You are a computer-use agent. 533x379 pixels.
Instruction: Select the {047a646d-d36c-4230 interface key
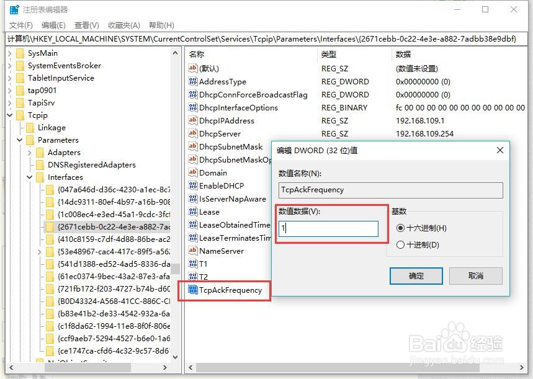[x=114, y=190]
